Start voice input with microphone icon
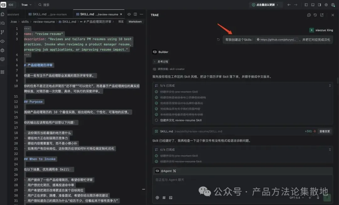Screen dimensions: 339x205 (318, 198)
